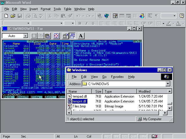Screen dimensions: 186x139
Task: Click the Office Assistant help icon
Action: [x=182, y=16]
